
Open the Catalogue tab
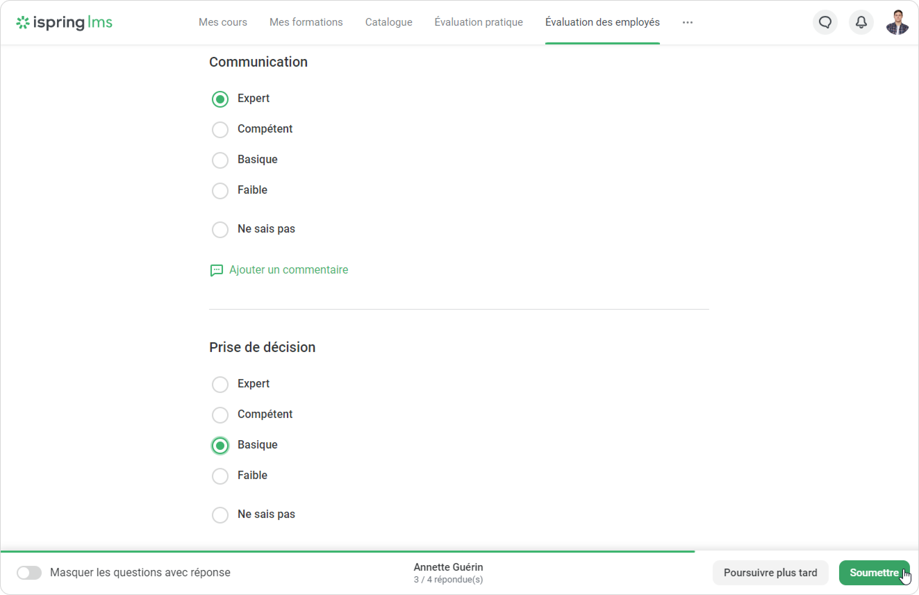[388, 22]
